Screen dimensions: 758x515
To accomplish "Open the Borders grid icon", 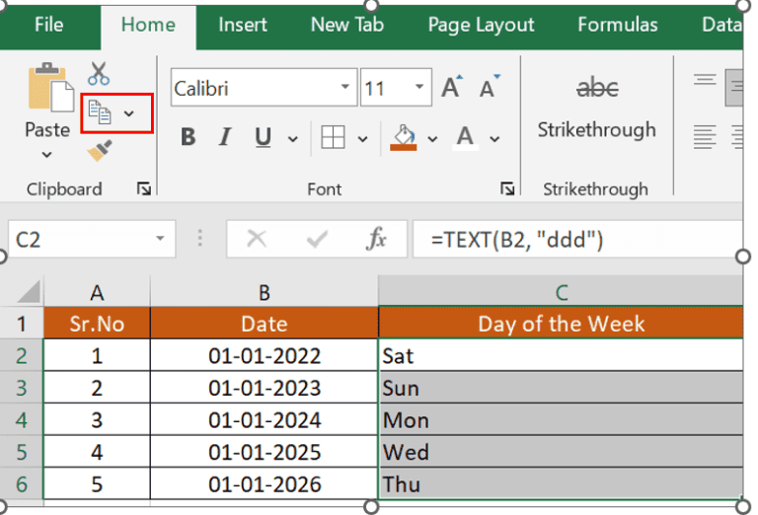I will point(333,137).
